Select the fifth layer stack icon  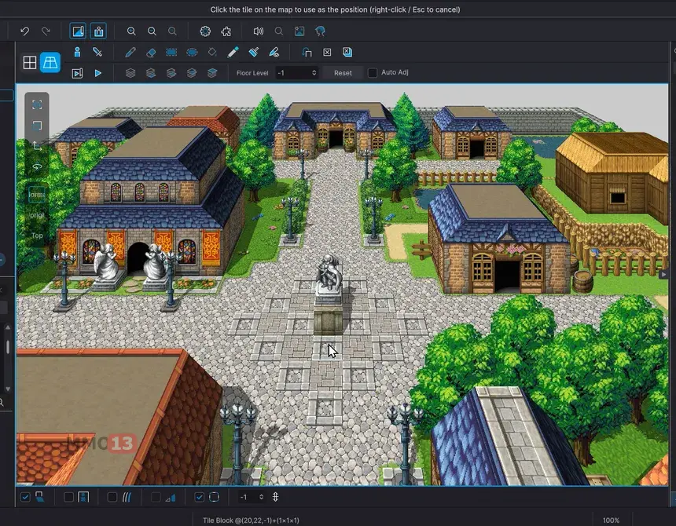tap(212, 73)
